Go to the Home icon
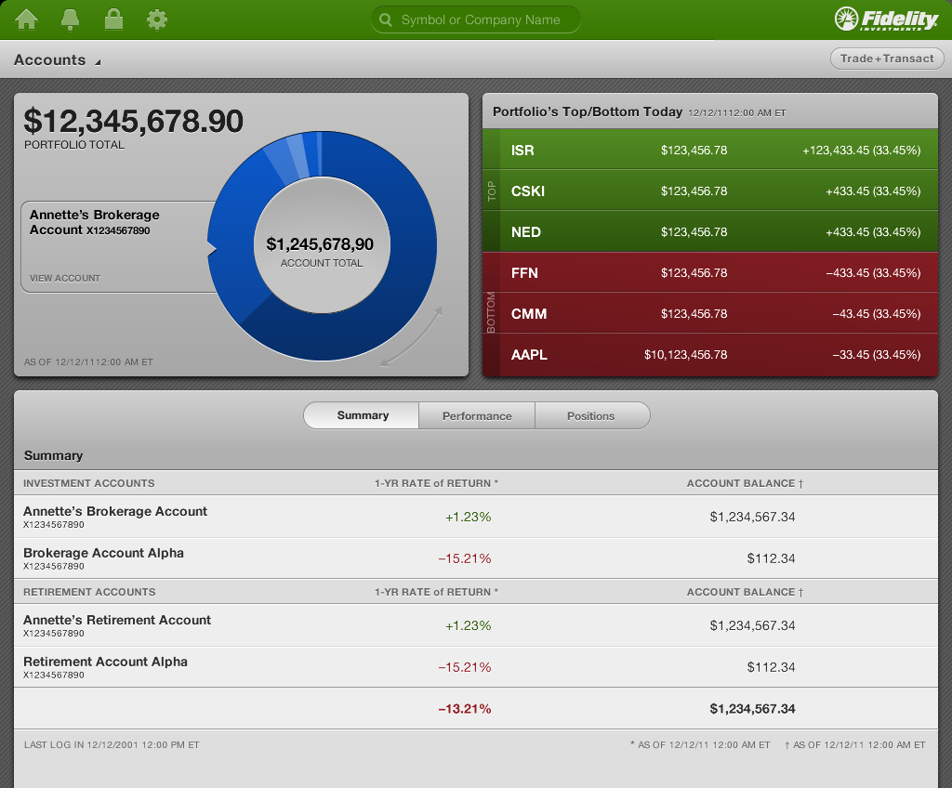 click(27, 20)
